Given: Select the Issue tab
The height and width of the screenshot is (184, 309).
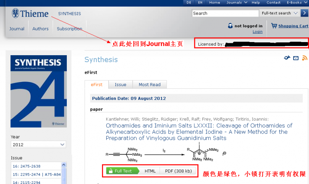Looking at the screenshot, I should click(121, 84).
